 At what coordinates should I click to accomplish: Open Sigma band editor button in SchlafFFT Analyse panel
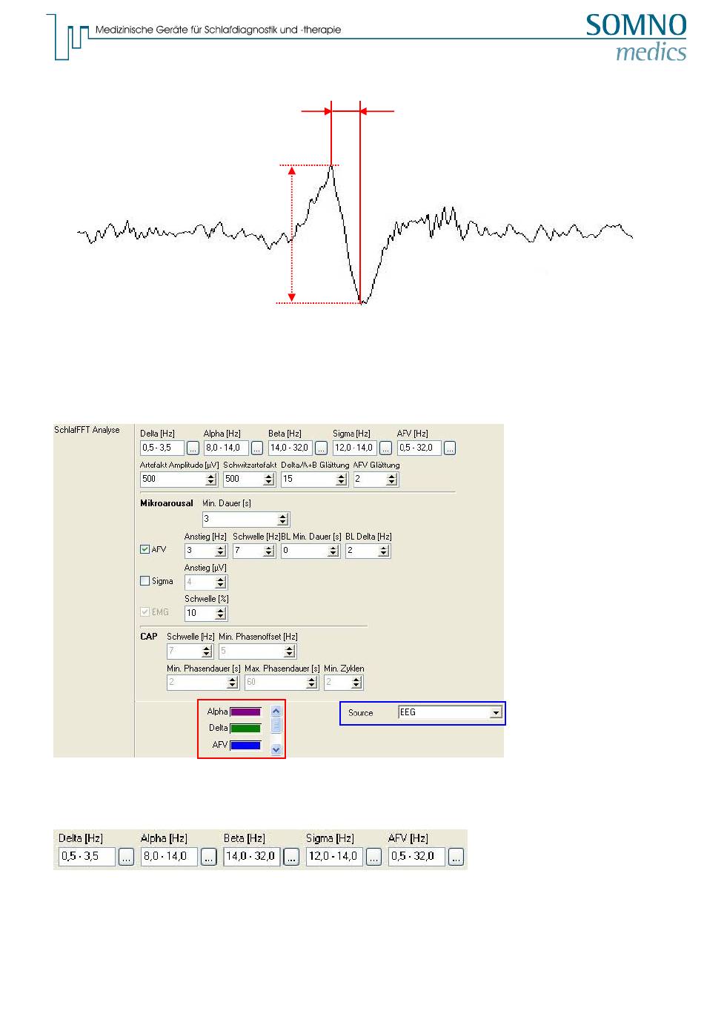point(385,448)
